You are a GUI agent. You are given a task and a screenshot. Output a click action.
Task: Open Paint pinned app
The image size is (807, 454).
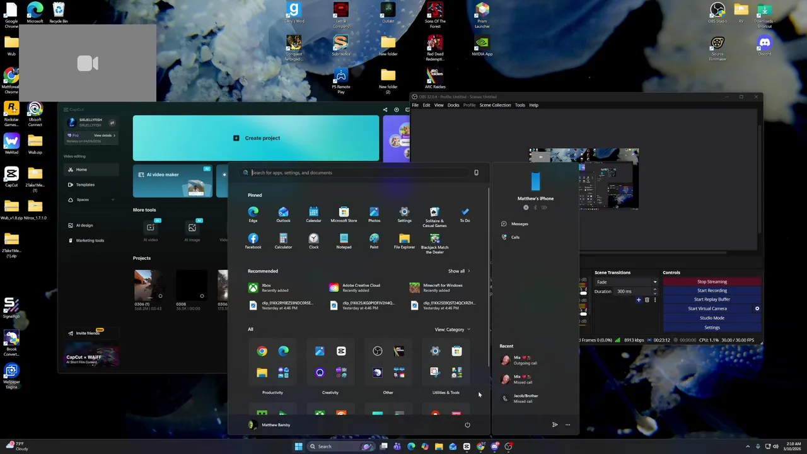(374, 241)
